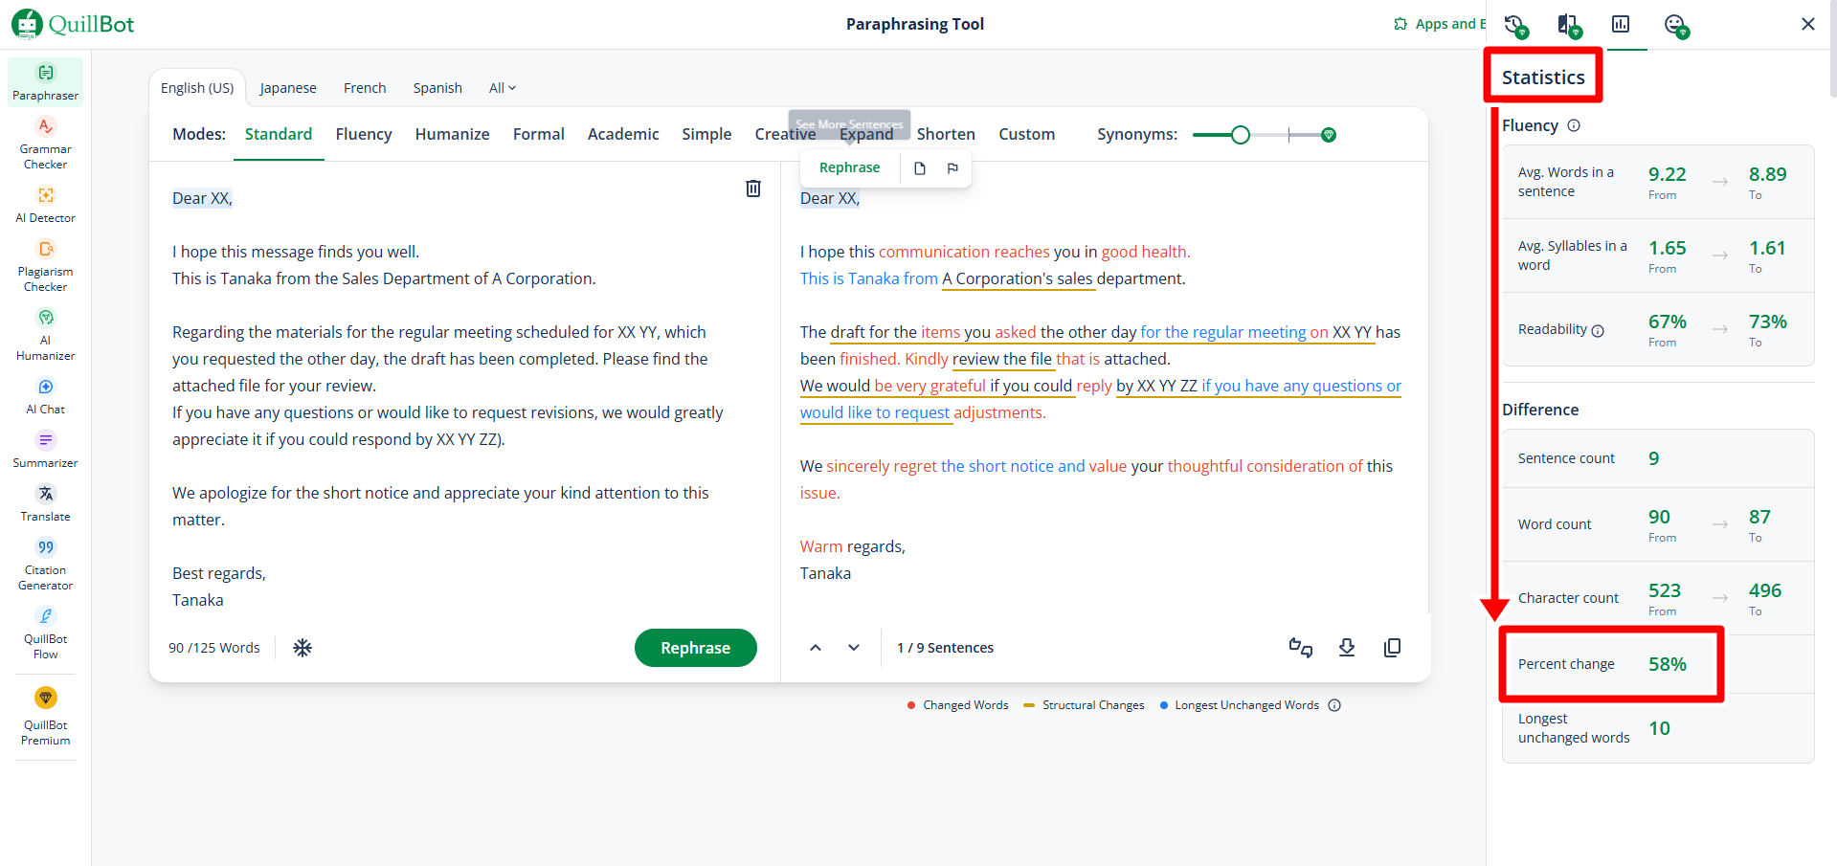Select the English (US) language tab
This screenshot has height=866, width=1837.
tap(197, 88)
